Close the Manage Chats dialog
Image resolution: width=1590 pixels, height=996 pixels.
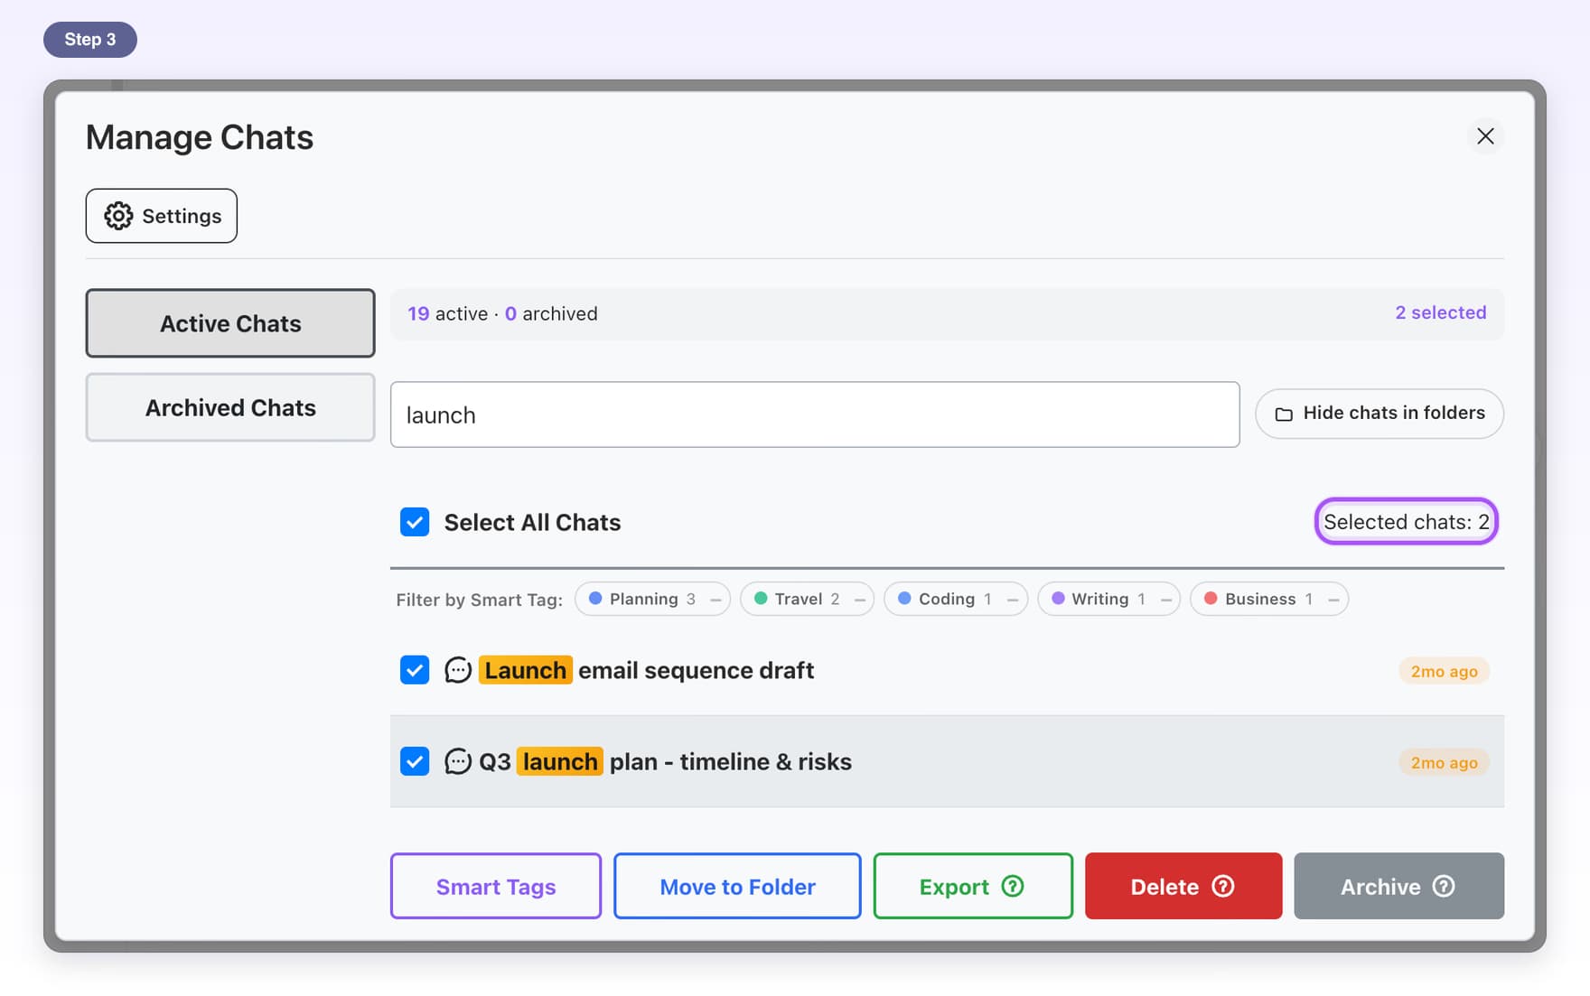[1485, 136]
